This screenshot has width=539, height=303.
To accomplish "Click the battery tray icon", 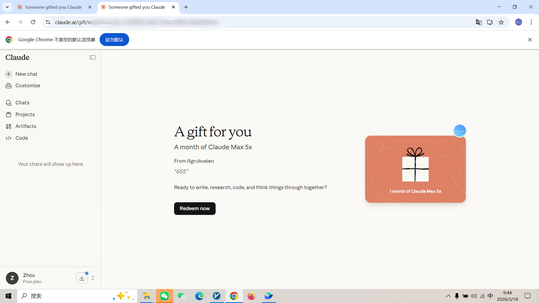I will pyautogui.click(x=465, y=296).
